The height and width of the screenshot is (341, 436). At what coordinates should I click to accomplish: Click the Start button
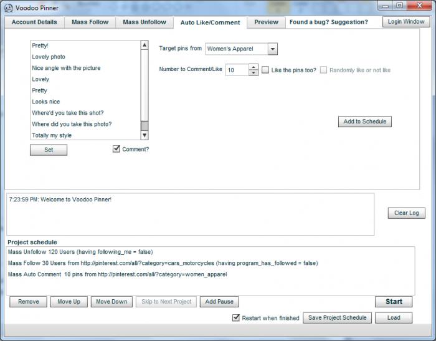[394, 302]
